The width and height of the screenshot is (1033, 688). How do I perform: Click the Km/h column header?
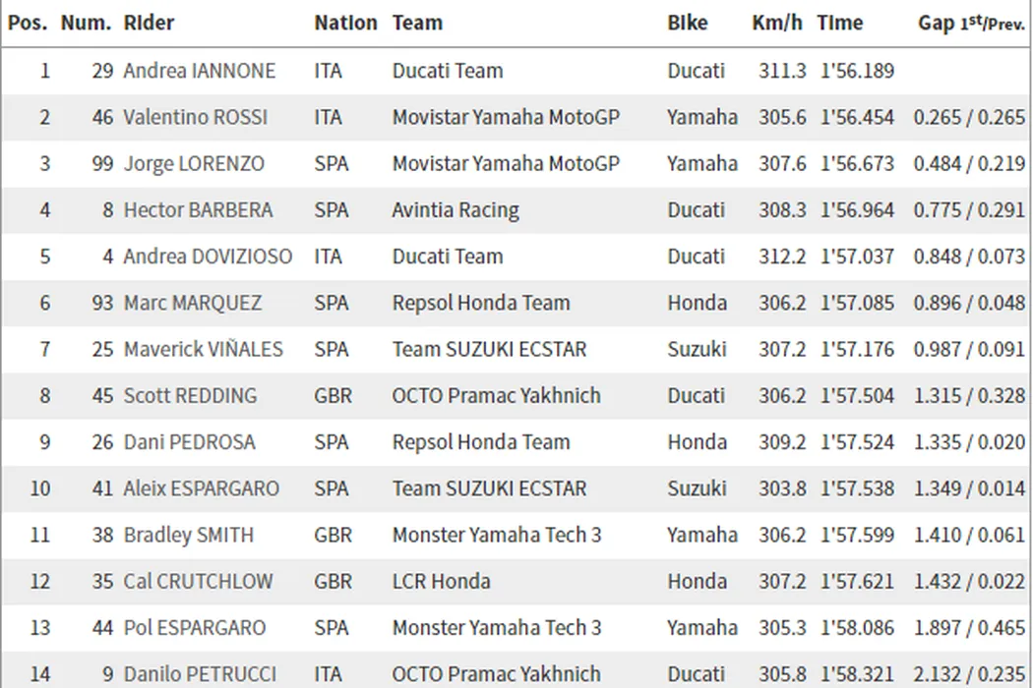coord(777,24)
